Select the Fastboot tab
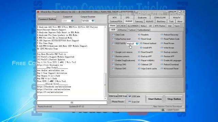This screenshot has height=122, width=218. [132, 30]
